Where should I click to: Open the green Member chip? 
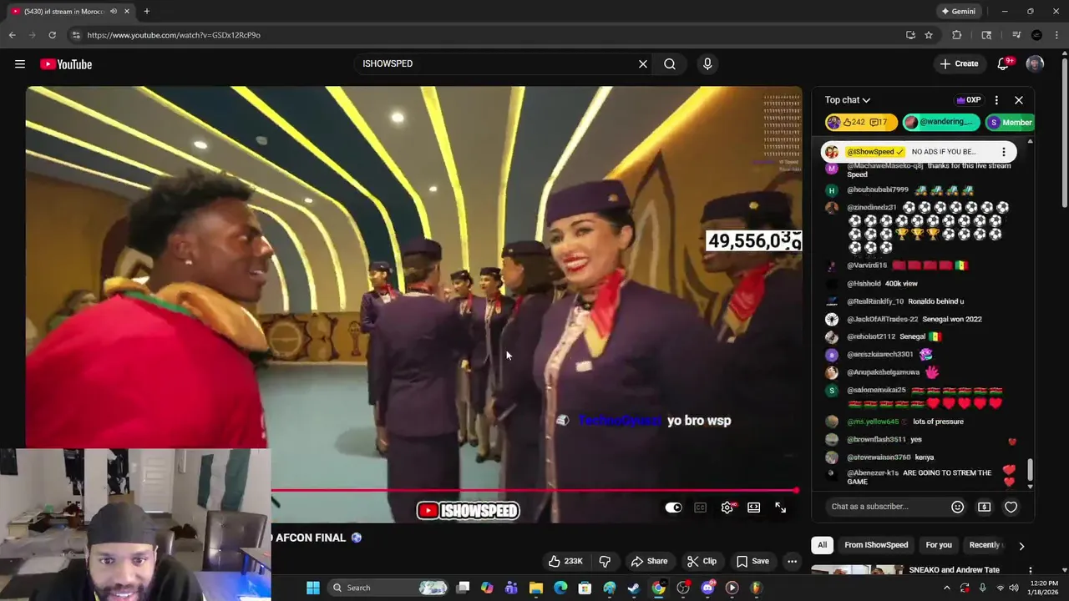pyautogui.click(x=1011, y=122)
